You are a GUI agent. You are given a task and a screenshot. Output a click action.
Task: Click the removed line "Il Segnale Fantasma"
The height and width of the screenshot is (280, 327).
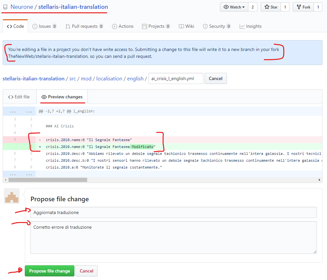pyautogui.click(x=89, y=140)
